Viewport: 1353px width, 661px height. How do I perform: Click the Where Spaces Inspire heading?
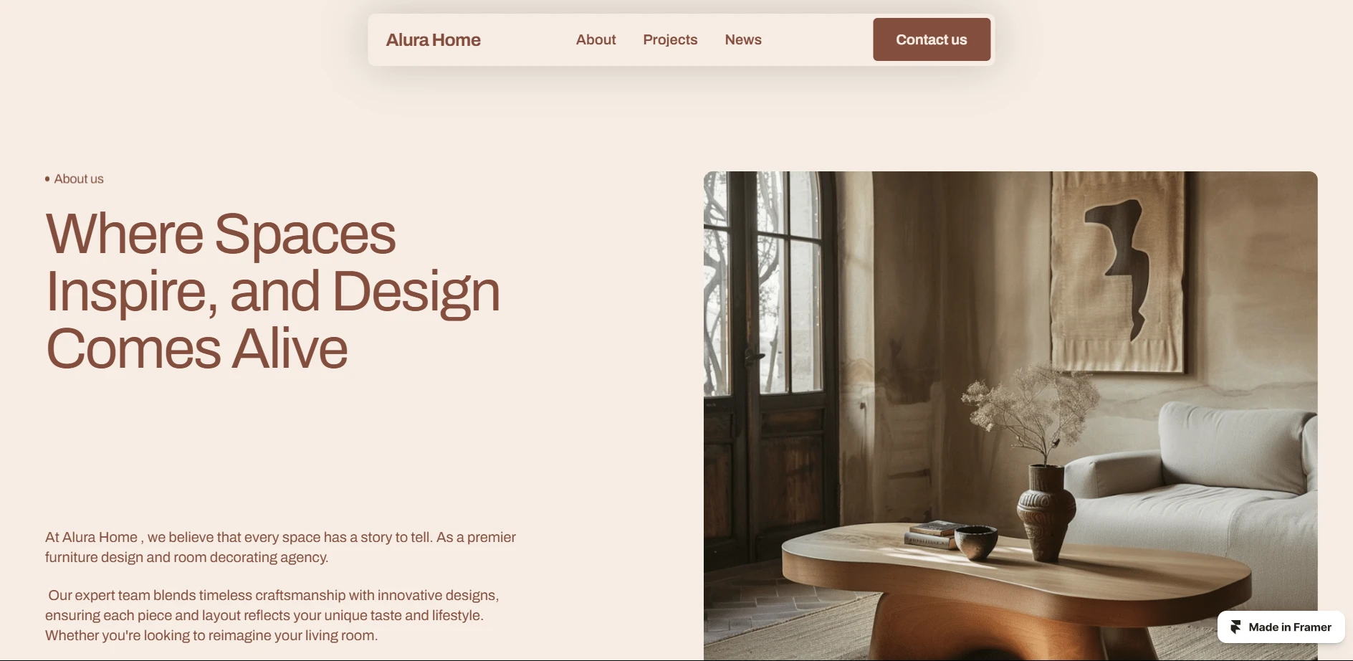click(x=272, y=291)
